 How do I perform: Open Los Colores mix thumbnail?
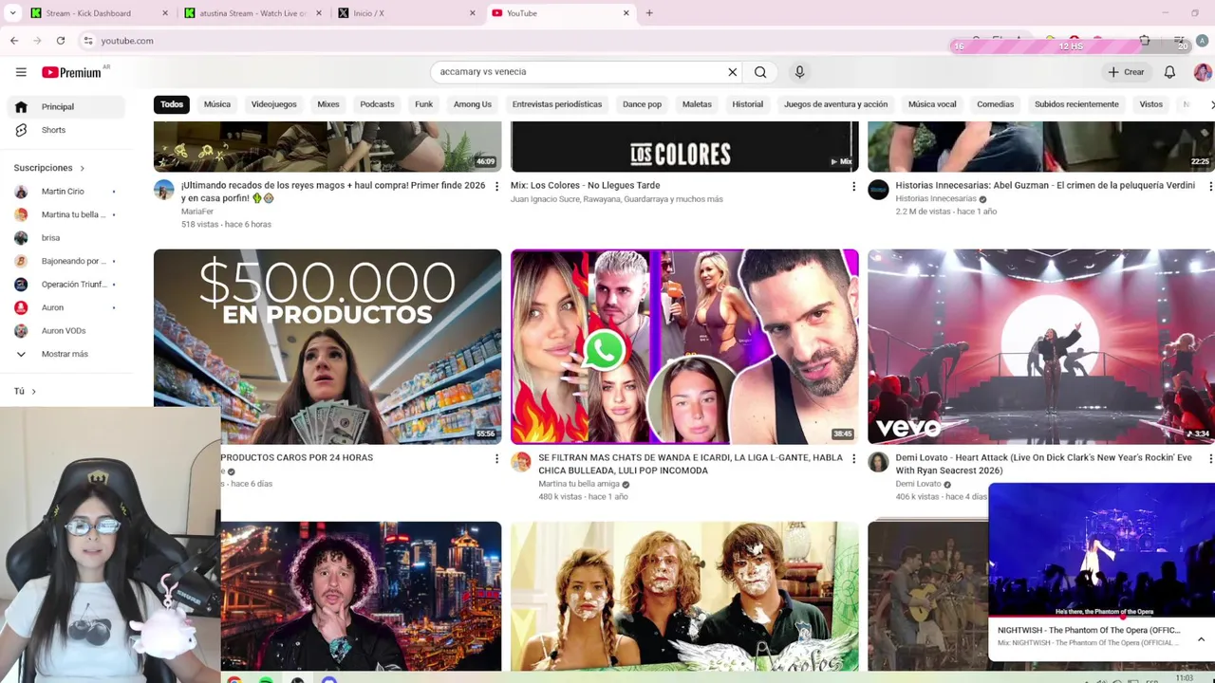click(x=684, y=147)
